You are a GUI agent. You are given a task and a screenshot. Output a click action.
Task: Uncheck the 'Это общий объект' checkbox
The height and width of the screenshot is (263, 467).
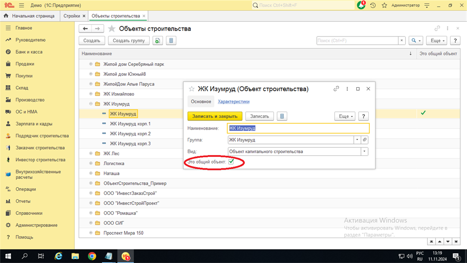[231, 162]
